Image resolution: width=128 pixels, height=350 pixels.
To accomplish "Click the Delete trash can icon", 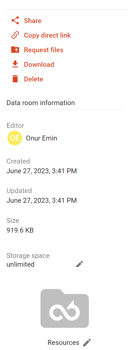I will [15, 79].
